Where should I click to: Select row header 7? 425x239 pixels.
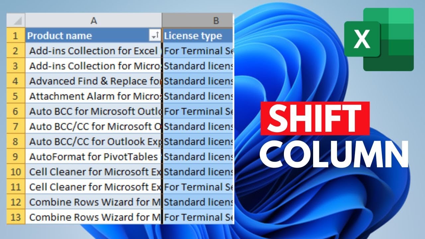click(x=16, y=126)
